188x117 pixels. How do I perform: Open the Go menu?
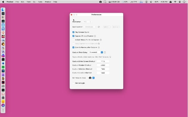click(34, 2)
